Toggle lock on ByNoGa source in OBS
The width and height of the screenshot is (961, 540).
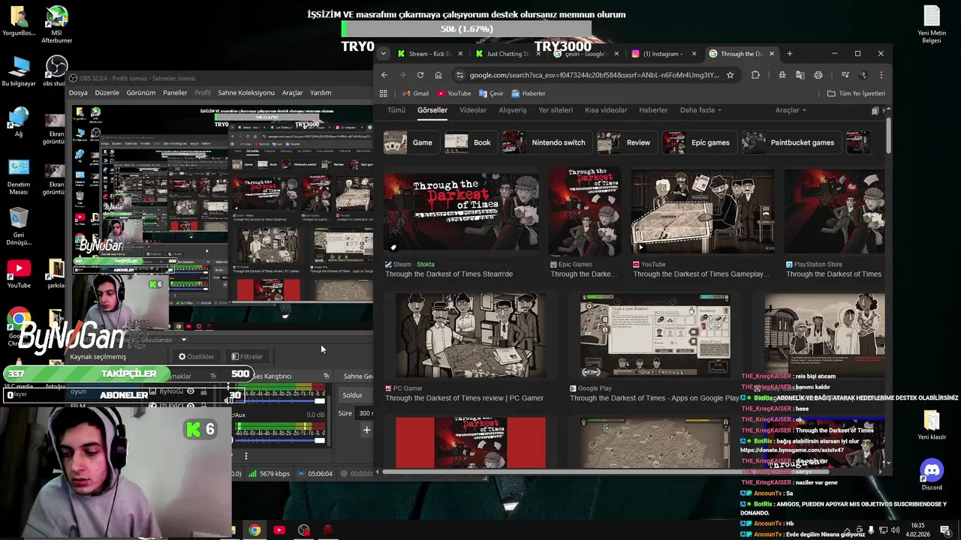pyautogui.click(x=203, y=391)
